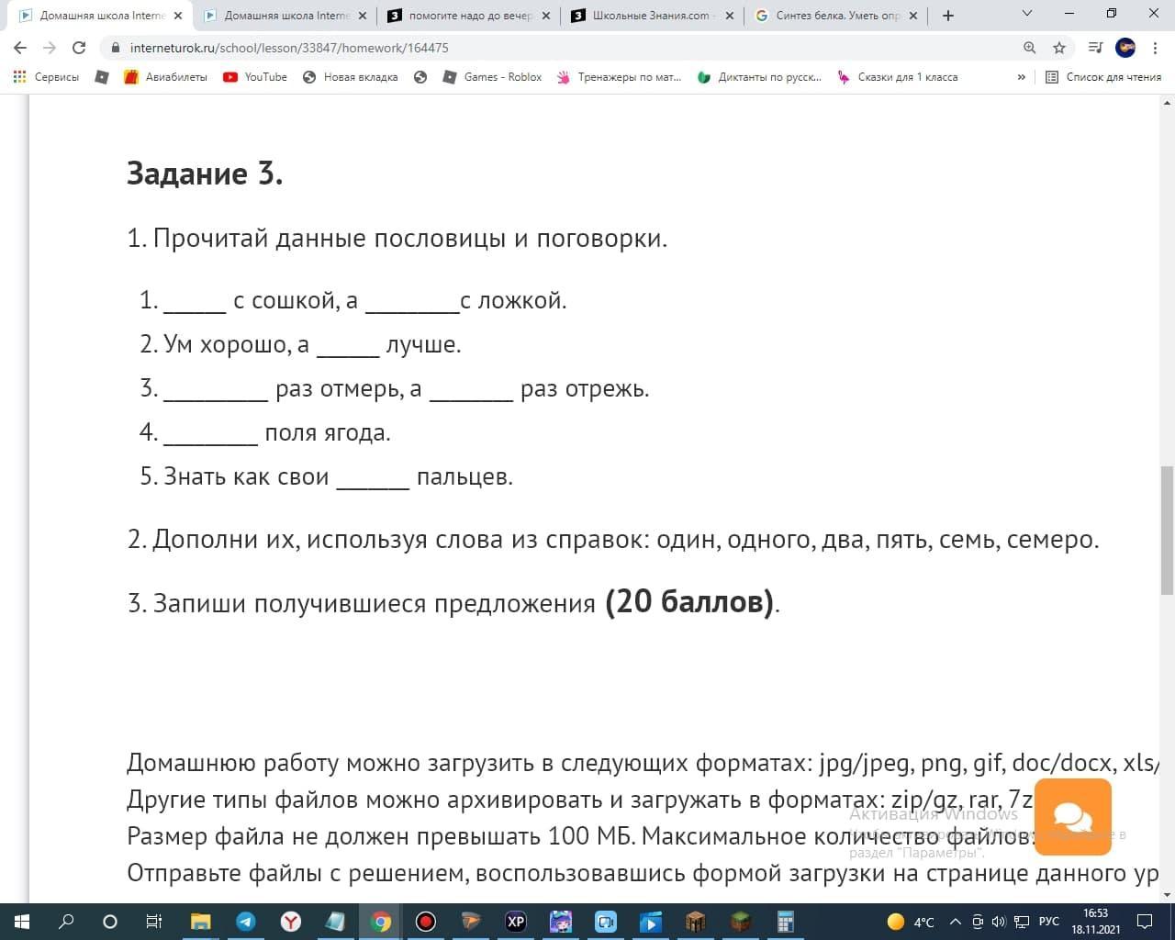Open the Тренажеры по мат... bookmark

point(620,77)
